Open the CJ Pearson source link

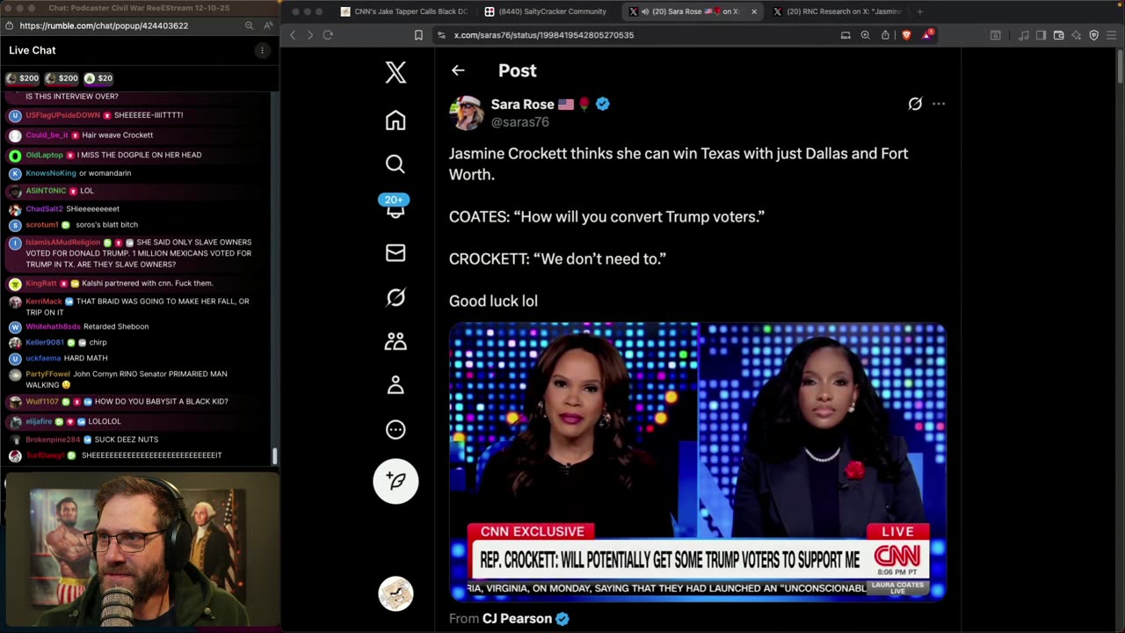coord(517,619)
